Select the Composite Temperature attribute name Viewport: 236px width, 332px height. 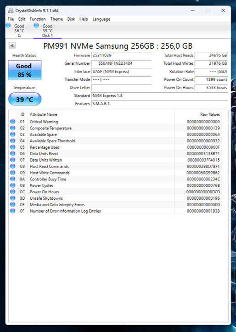tap(51, 128)
